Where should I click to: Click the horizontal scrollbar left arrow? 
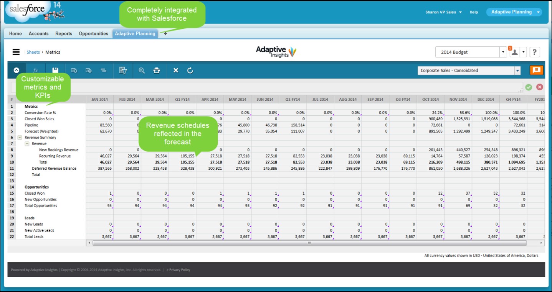click(x=89, y=243)
